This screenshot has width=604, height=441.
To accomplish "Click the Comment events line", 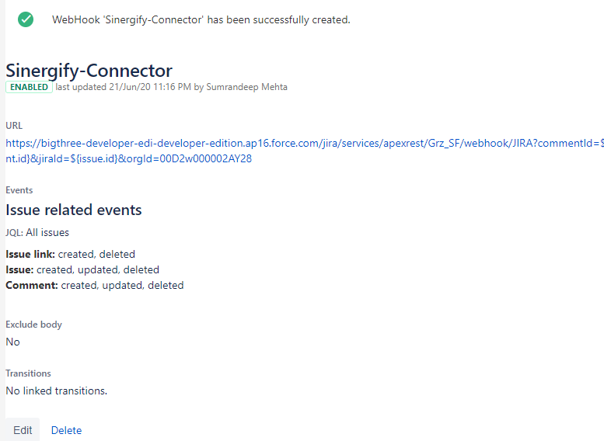I will (x=95, y=285).
